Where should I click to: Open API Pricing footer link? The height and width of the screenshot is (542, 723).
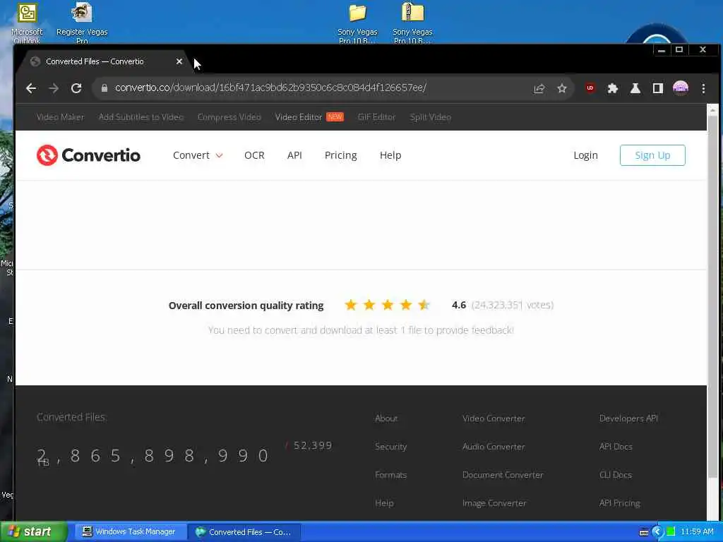(619, 502)
